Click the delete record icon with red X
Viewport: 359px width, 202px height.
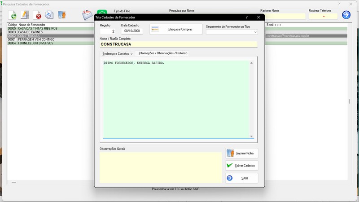tap(38, 16)
